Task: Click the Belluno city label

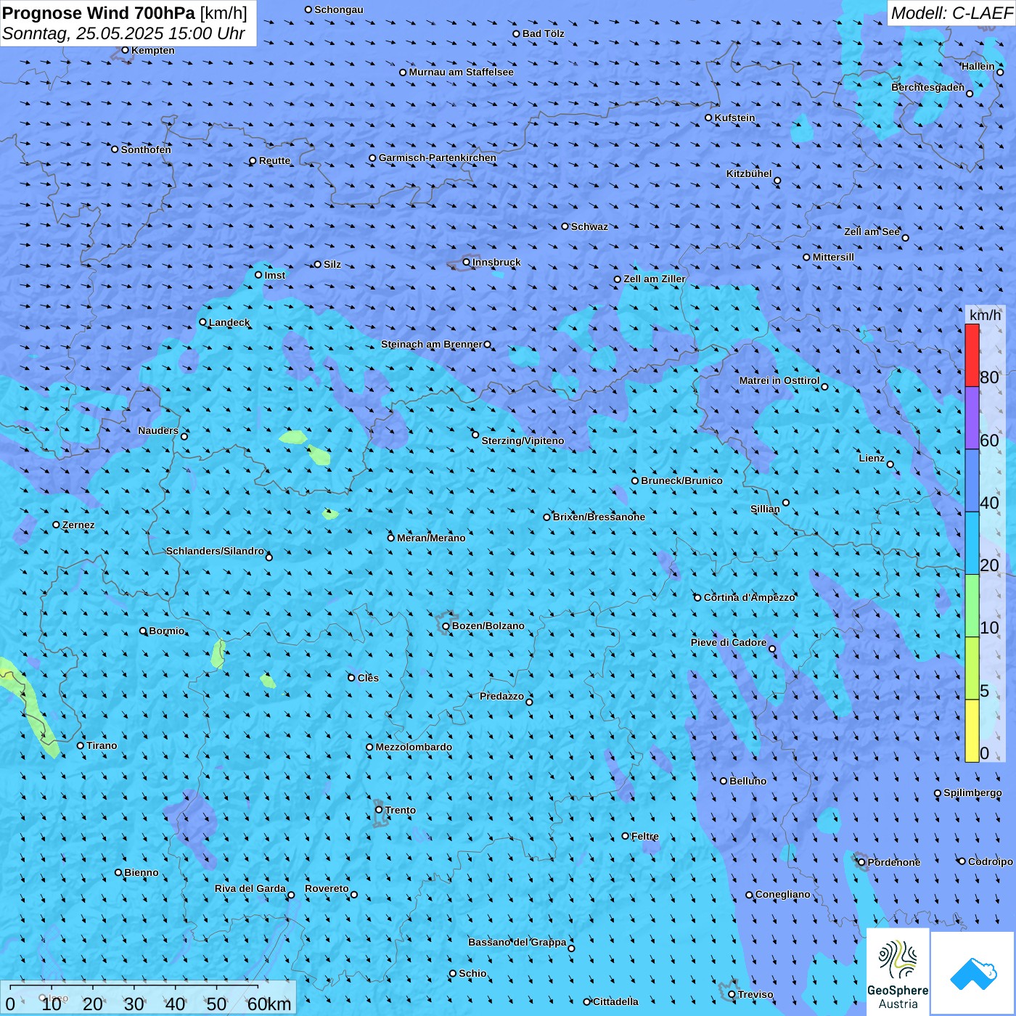Action: (747, 781)
